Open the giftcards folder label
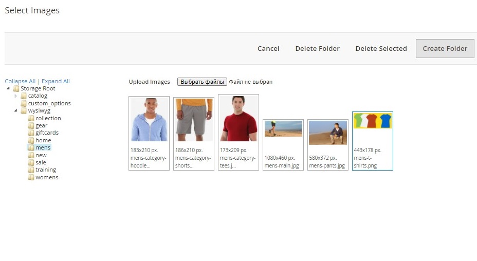 [x=47, y=133]
